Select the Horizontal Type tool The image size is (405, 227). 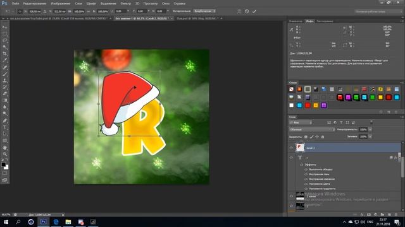4,127
